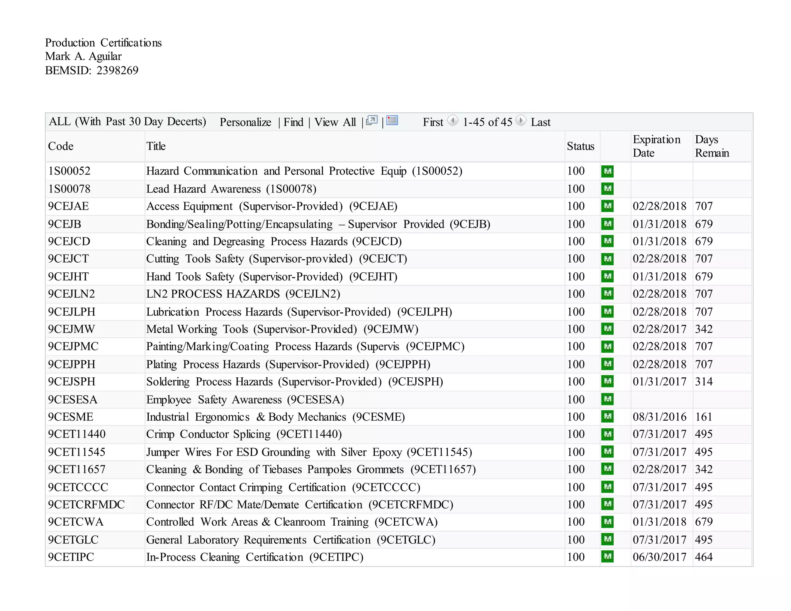Viewport: 791px width, 611px height.
Task: Open grid in new window icon
Action: tap(372, 121)
